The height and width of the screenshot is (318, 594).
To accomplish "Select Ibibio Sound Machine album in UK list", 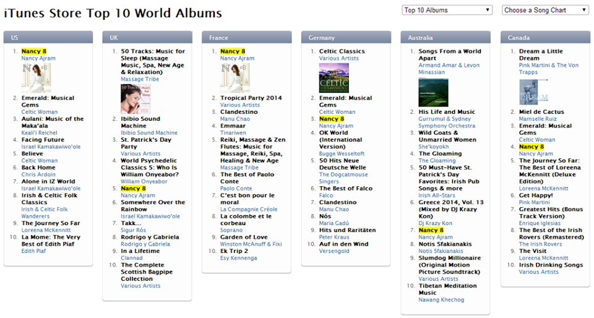I will (x=140, y=122).
